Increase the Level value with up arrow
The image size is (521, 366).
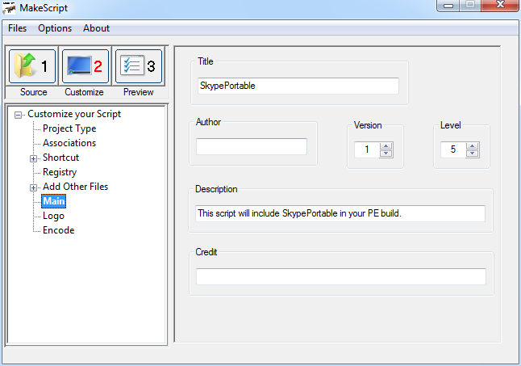[x=472, y=146]
